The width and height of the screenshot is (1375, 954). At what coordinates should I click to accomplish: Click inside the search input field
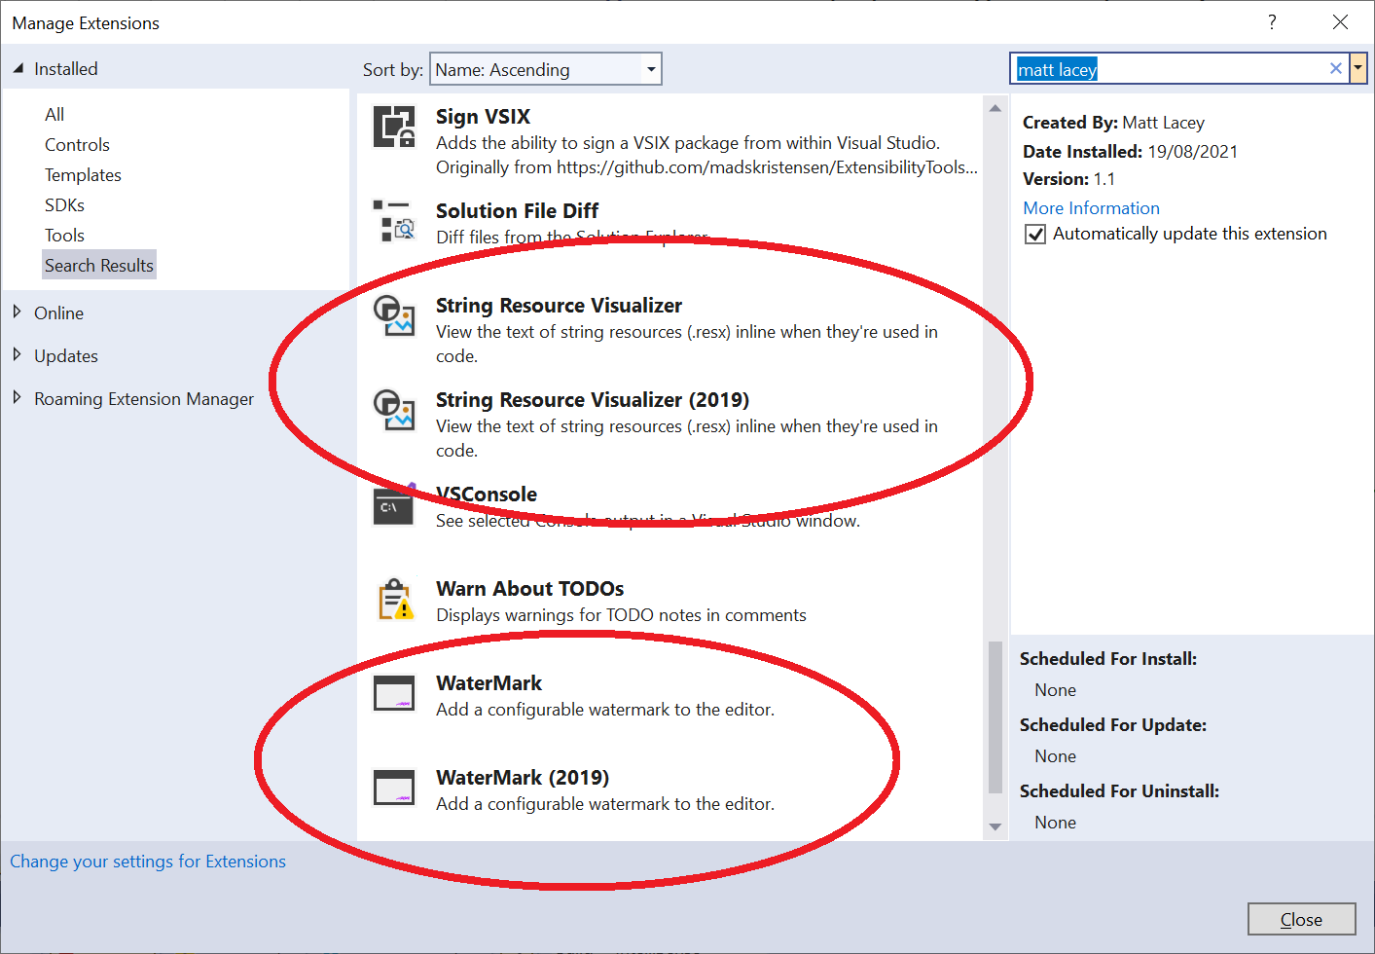pyautogui.click(x=1168, y=68)
